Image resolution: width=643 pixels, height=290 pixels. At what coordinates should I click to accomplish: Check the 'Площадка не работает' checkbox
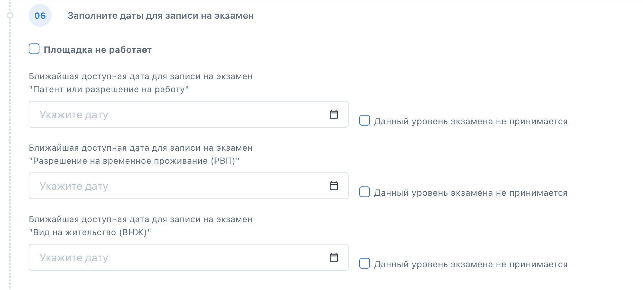coord(34,49)
